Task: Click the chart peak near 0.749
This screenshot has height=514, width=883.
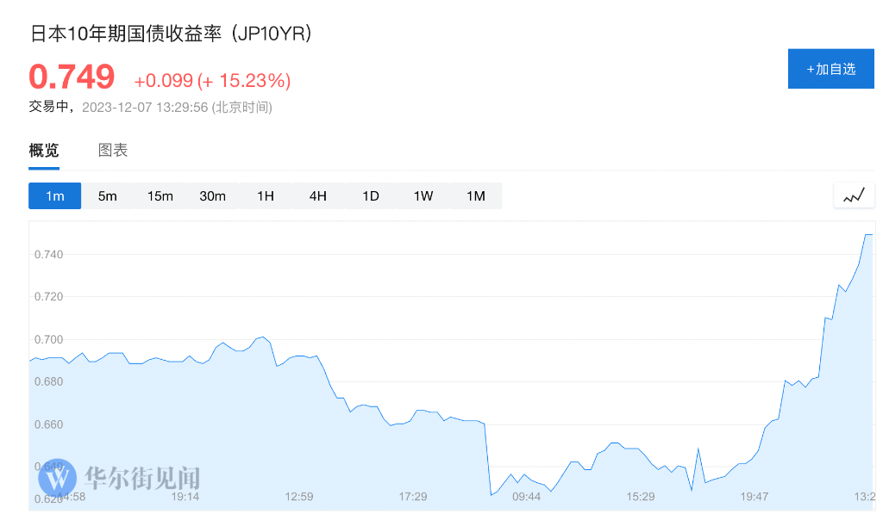Action: pos(868,234)
